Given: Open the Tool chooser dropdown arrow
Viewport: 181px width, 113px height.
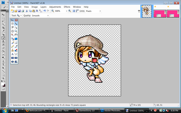Looking at the screenshot, I should (x=21, y=16).
